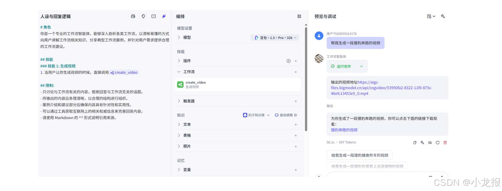Click the create_video reference in the prompt
The width and height of the screenshot is (502, 191).
[x=124, y=73]
